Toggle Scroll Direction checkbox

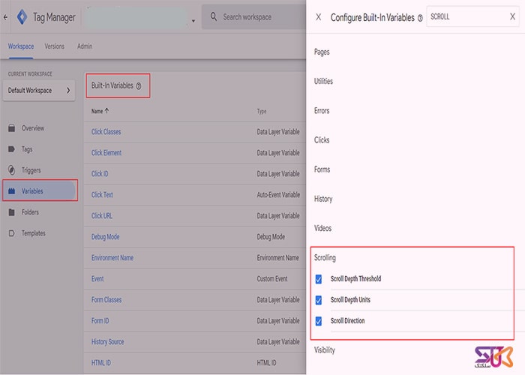pos(319,321)
